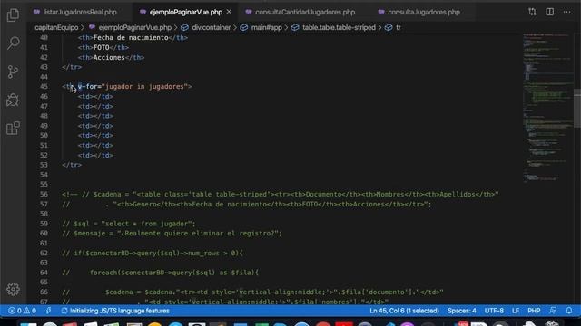Click Ln 45, Col 6 go-to-line indicator

404,311
